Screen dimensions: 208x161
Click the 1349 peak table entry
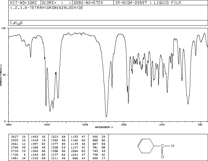[x=35, y=155]
